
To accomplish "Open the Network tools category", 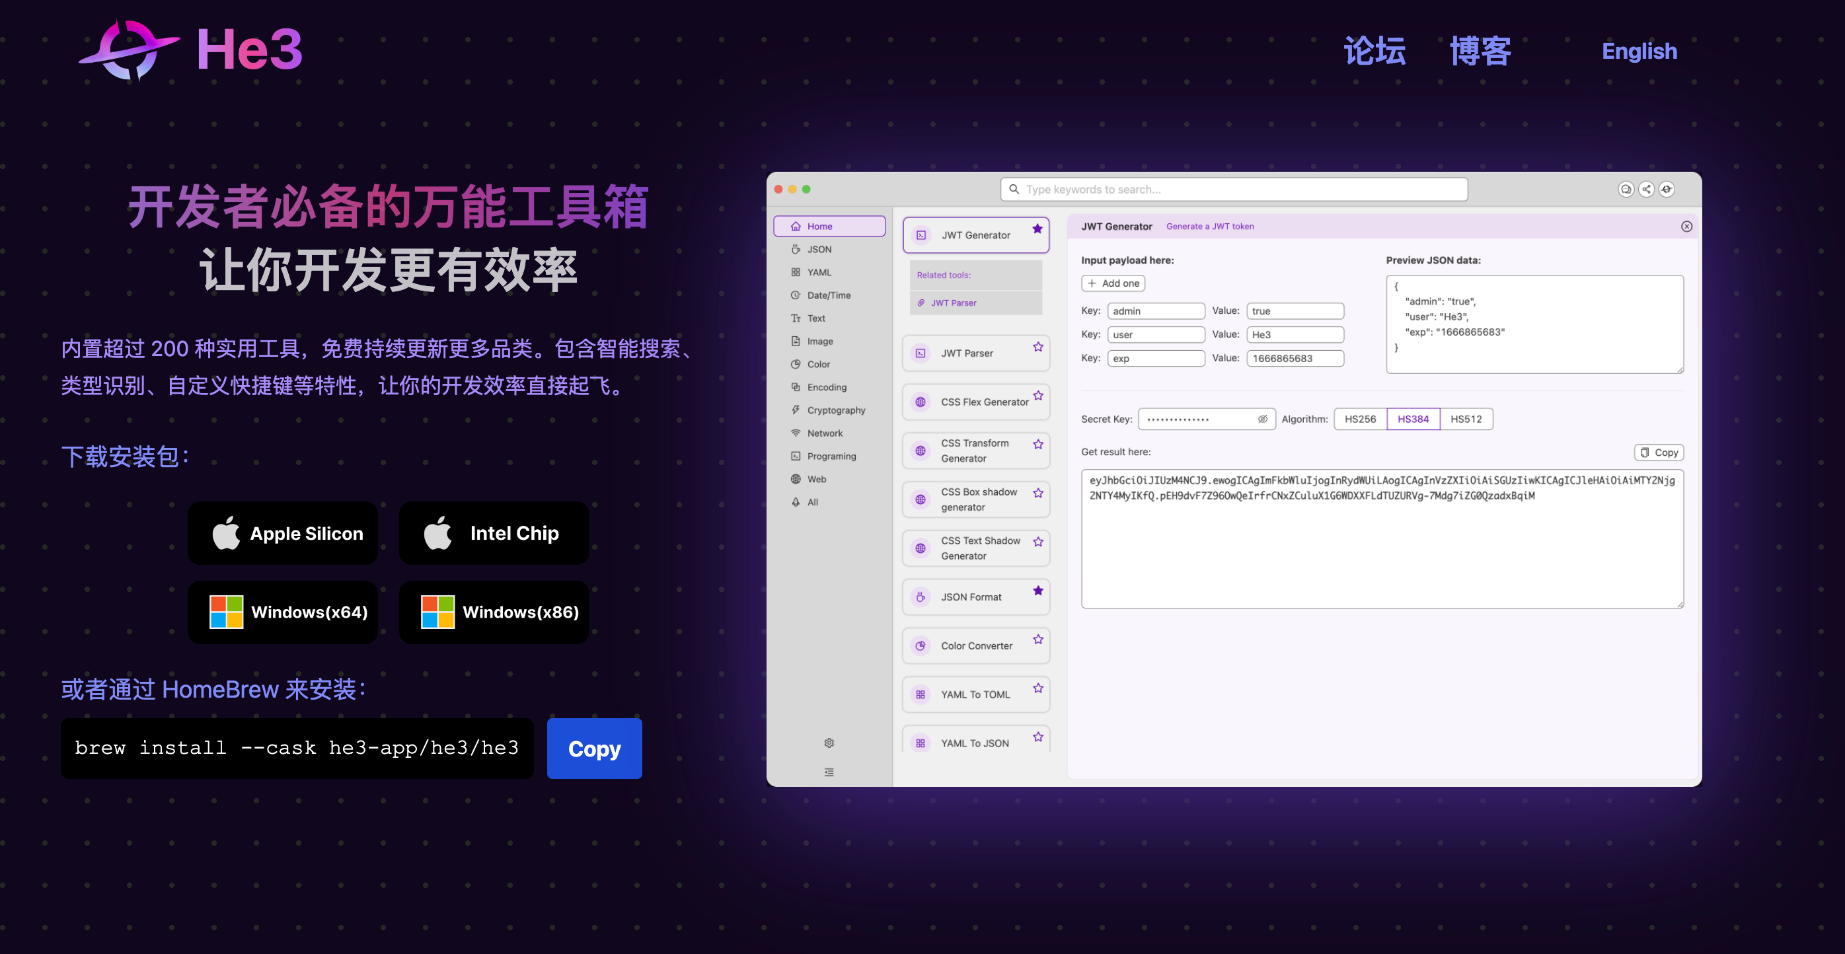I will 825,433.
